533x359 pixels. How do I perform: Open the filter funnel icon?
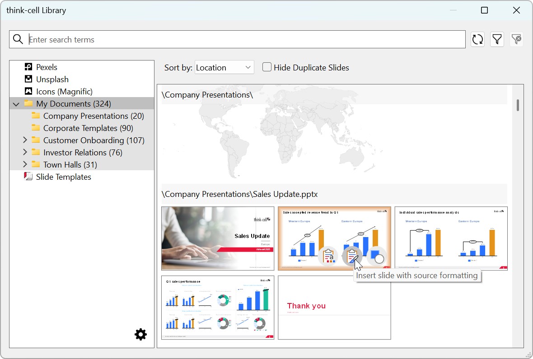pos(497,39)
